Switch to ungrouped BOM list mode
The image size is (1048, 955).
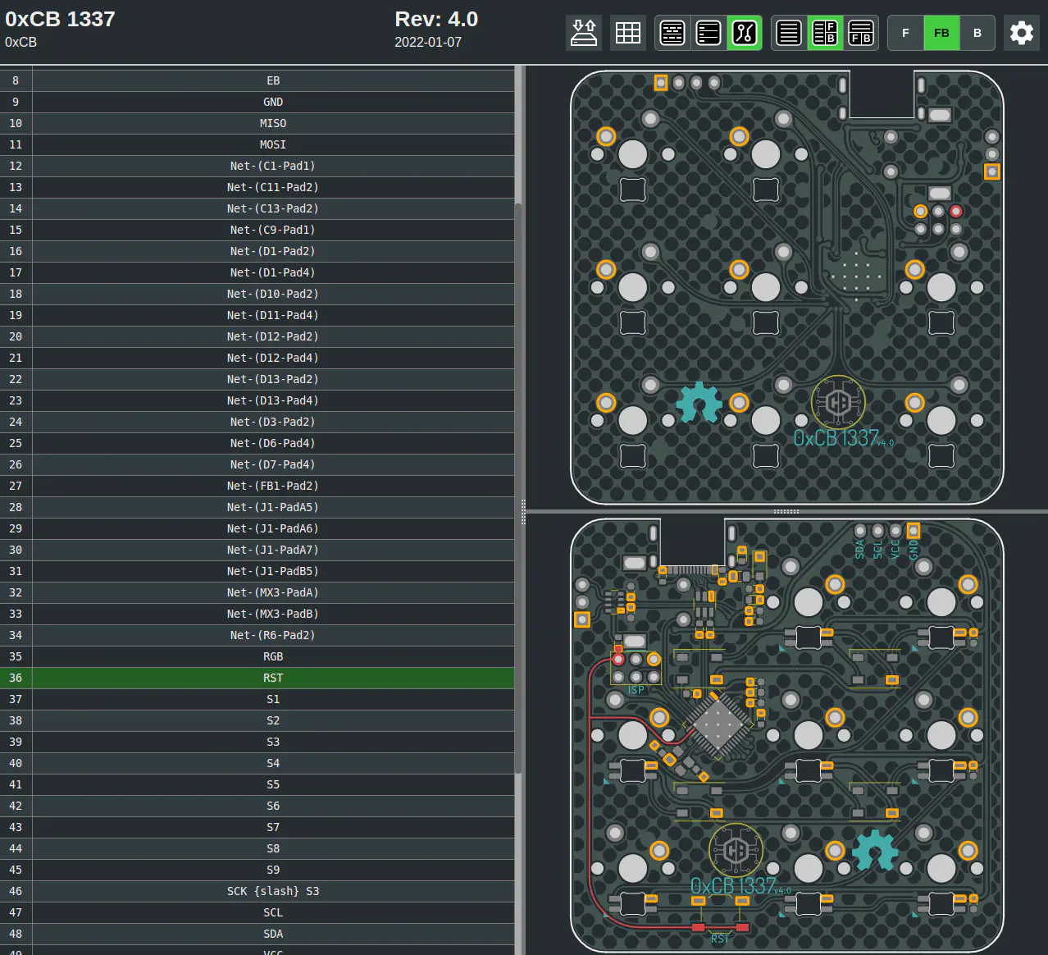tap(709, 33)
